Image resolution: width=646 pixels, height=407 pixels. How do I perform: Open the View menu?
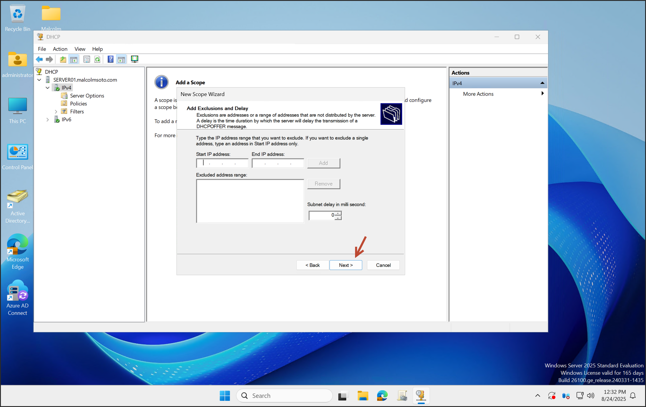coord(80,49)
